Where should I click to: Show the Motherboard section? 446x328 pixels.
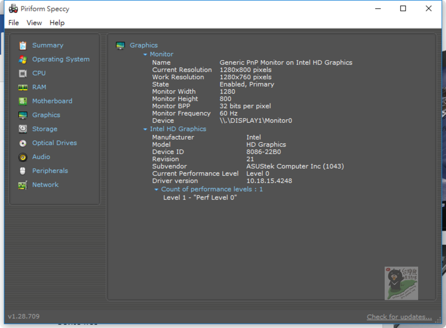(x=52, y=101)
